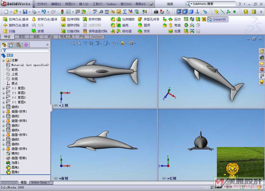Toggle the view link icon beside *前视
This screenshot has width=265, height=191.
[x=56, y=178]
